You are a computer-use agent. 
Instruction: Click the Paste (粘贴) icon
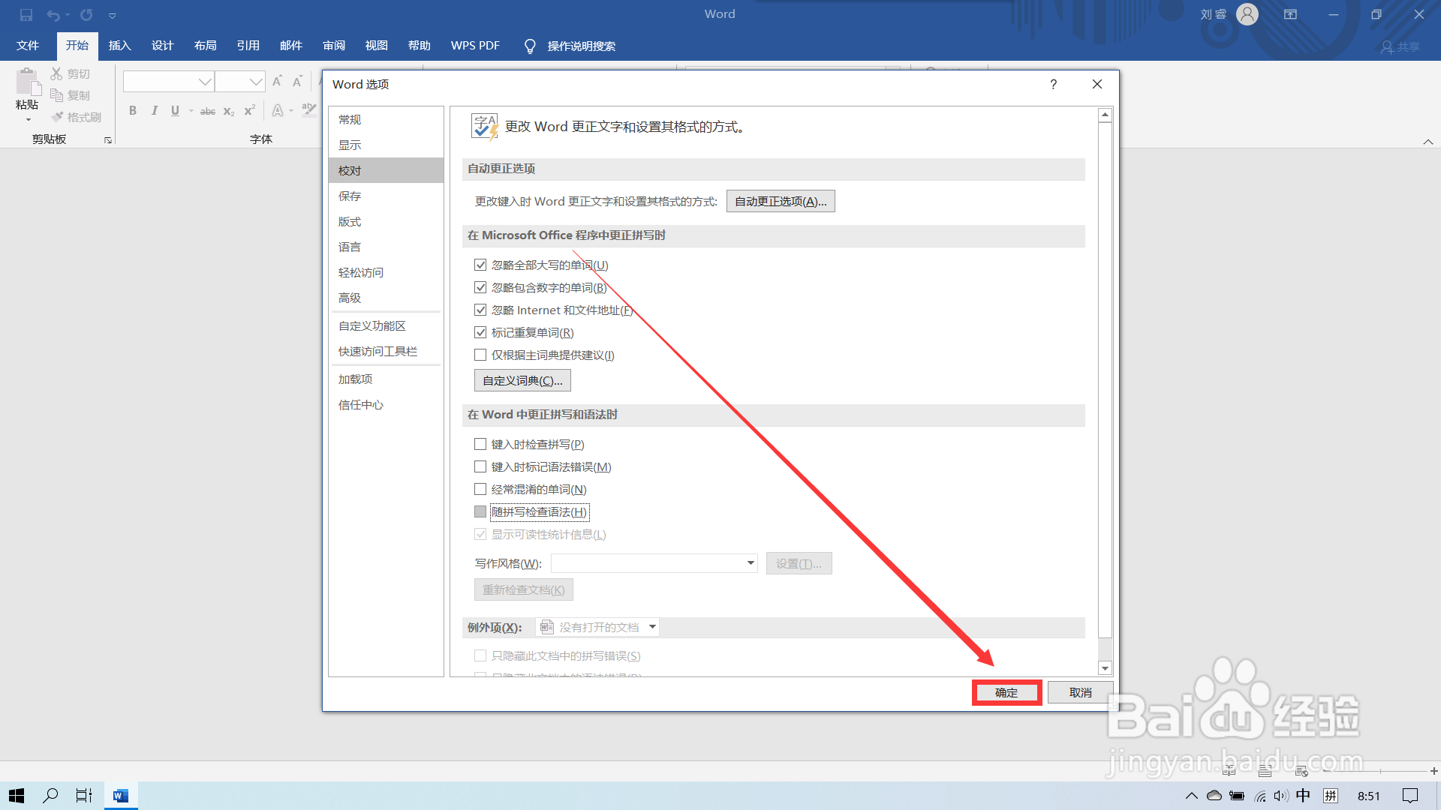coord(27,82)
